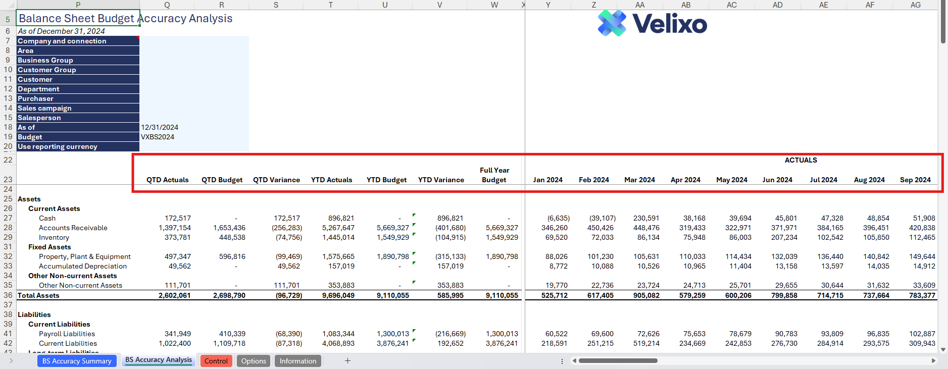Click the horizontal scrollbar left arrow
This screenshot has width=948, height=369.
[574, 361]
